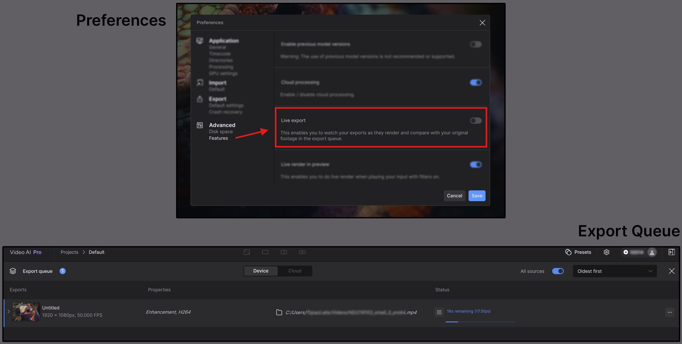Click the user account avatar
This screenshot has height=344, width=682.
[x=652, y=252]
